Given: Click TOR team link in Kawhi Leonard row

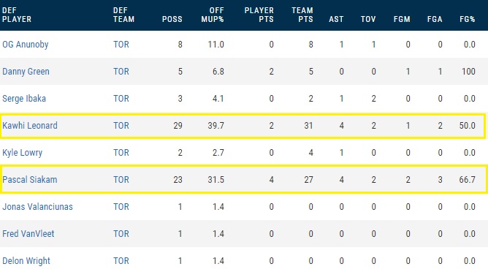Looking at the screenshot, I should click(121, 126).
